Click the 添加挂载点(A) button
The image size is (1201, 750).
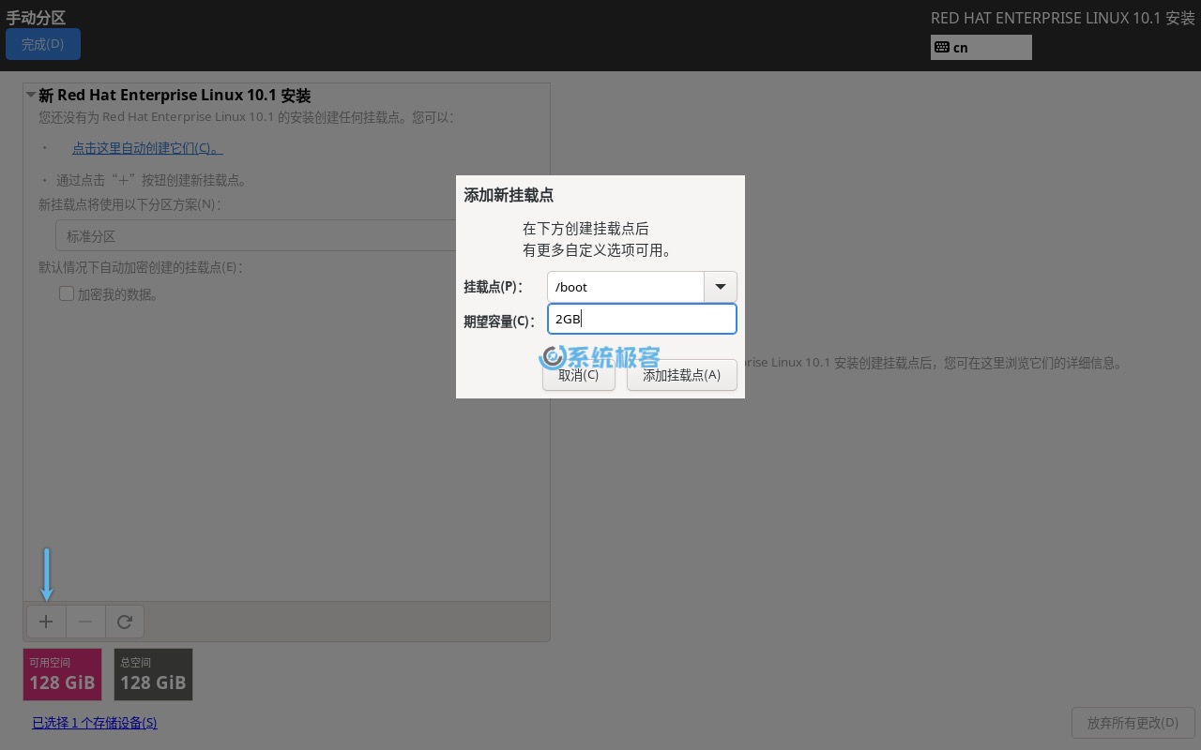681,375
